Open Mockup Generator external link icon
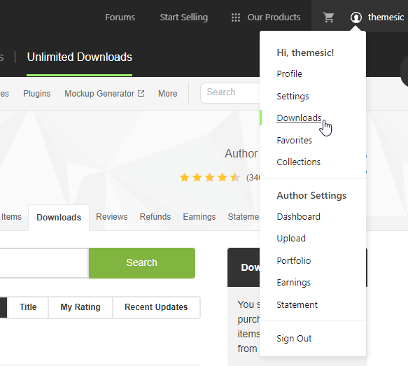 click(141, 93)
